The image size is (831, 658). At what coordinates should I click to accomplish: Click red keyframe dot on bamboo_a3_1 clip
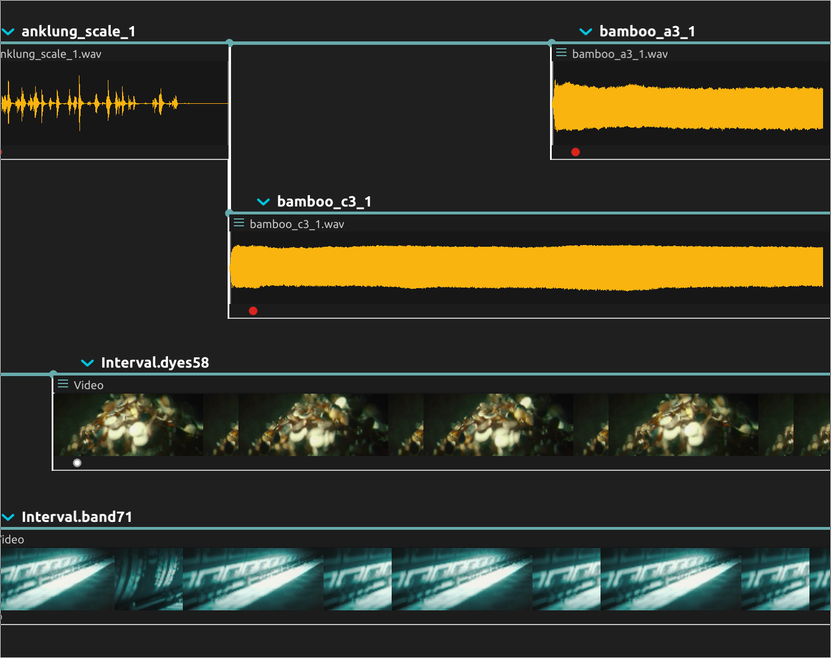576,152
